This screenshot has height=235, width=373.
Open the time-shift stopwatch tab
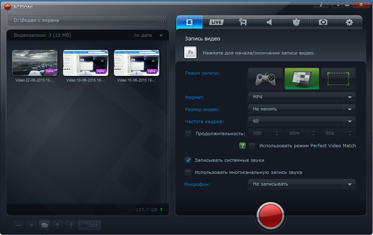click(296, 22)
